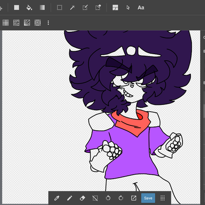Enable the concentric circle snap guide
This screenshot has height=205, width=205.
point(38,22)
